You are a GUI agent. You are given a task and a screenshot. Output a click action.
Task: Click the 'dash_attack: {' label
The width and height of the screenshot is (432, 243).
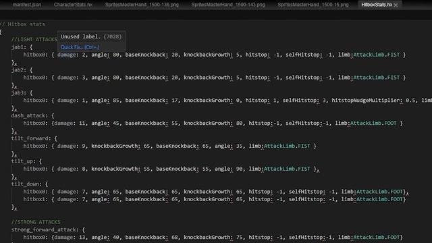33,115
